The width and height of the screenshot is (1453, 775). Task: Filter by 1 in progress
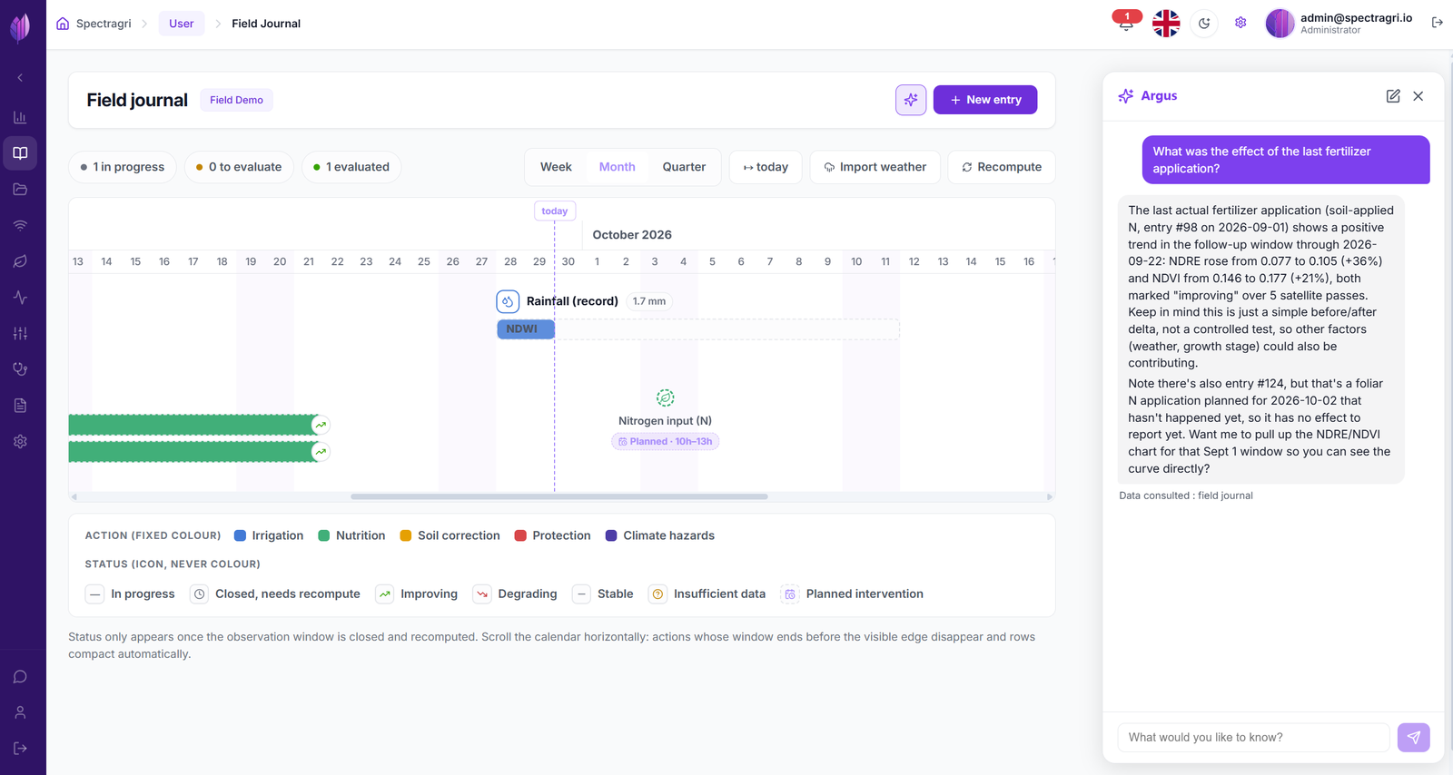click(123, 167)
